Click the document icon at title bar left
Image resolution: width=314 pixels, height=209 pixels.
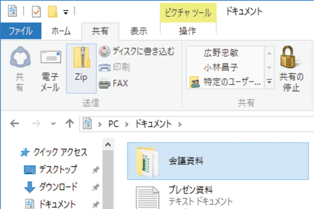pos(13,11)
